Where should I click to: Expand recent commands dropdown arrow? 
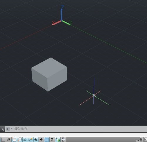pyautogui.click(x=11, y=129)
